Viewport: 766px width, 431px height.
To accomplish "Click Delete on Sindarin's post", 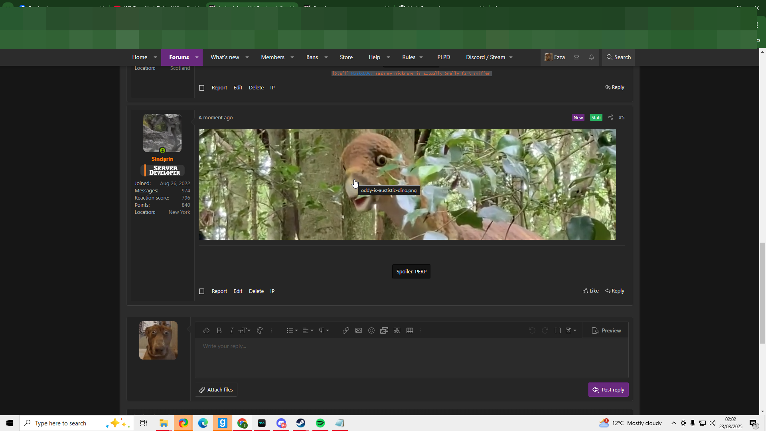I will click(256, 291).
